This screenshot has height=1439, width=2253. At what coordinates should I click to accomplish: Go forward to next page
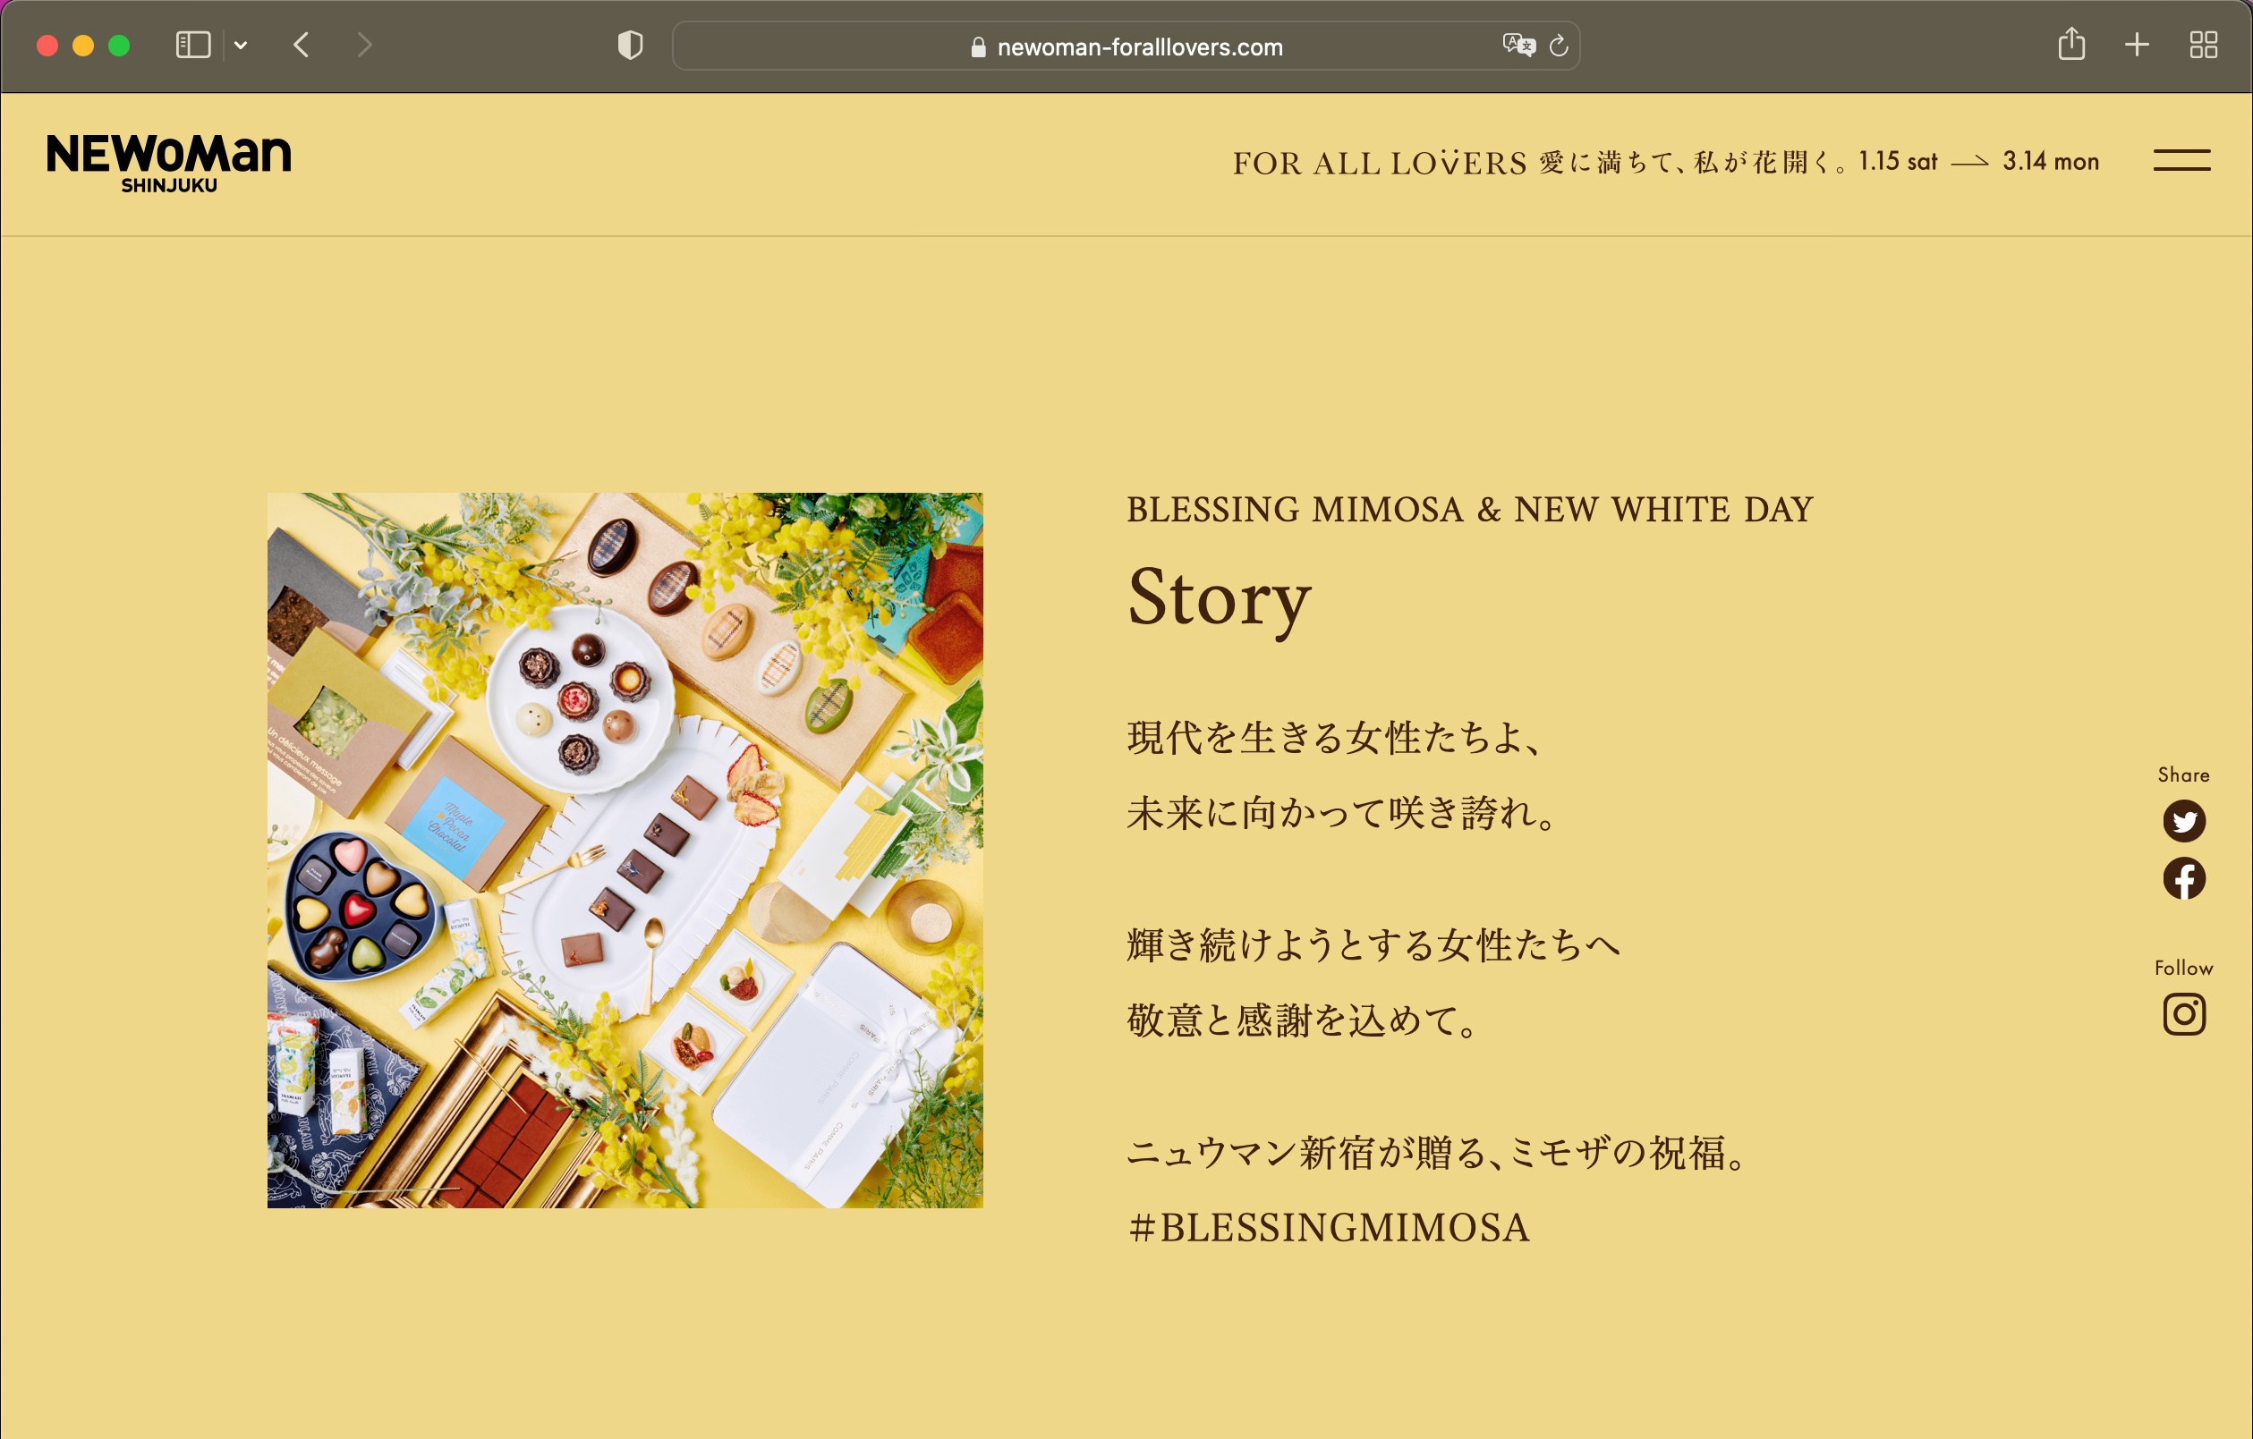coord(365,45)
